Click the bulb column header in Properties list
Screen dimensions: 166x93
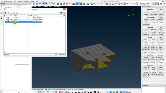(x=6, y=16)
